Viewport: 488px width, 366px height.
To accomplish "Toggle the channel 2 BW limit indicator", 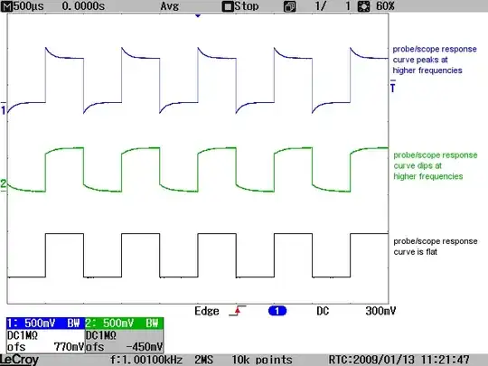I will 152,324.
